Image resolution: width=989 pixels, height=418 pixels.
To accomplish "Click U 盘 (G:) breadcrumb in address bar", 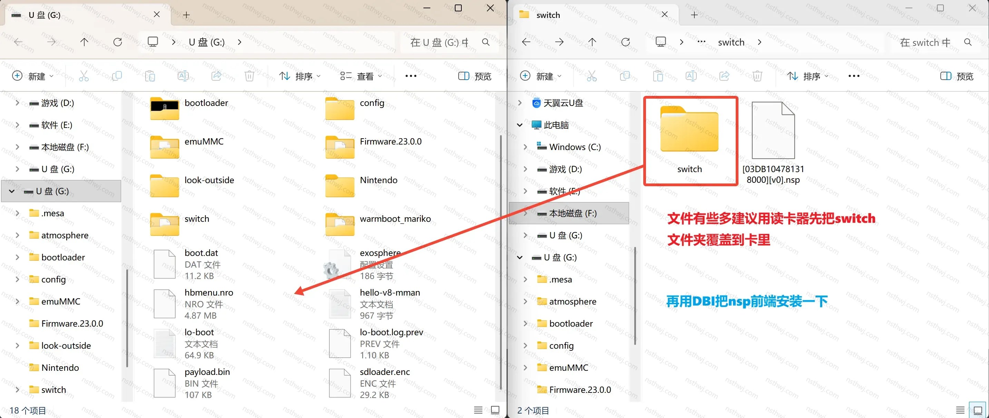I will 207,42.
